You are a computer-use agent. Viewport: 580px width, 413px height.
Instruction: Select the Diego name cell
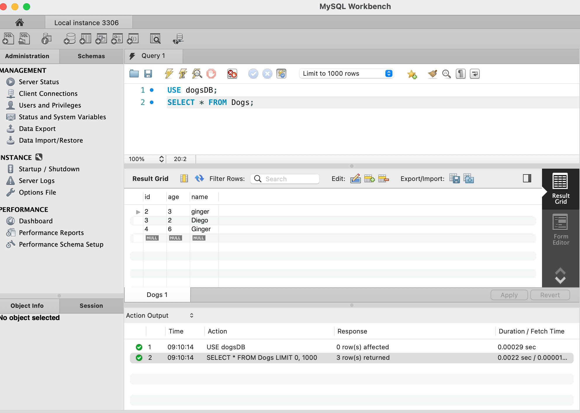200,220
